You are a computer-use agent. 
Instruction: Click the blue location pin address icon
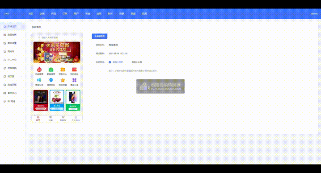[51, 80]
